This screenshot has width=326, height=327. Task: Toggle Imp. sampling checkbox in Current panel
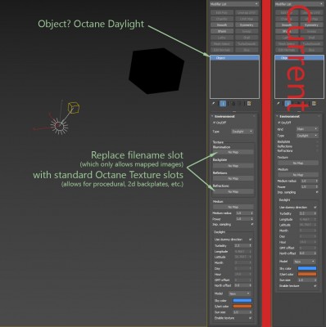tap(317, 192)
